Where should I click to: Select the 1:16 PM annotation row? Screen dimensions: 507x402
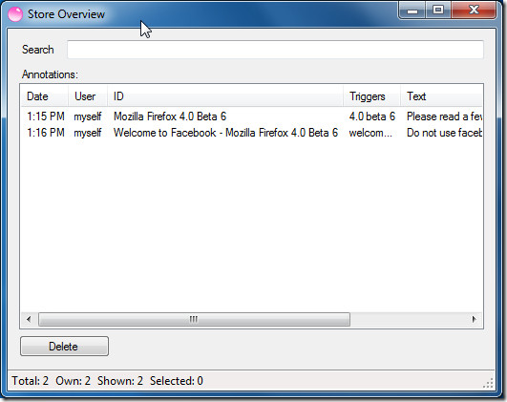(251, 133)
